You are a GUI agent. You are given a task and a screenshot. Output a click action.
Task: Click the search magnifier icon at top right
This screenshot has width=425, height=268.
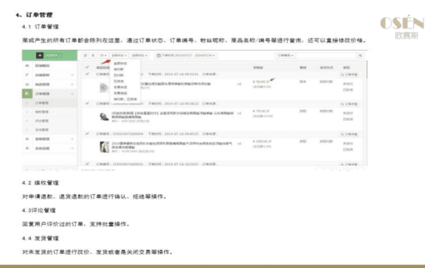pyautogui.click(x=360, y=56)
